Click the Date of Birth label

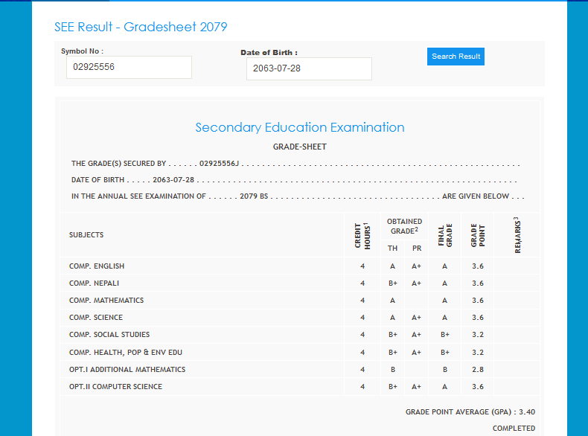[x=269, y=53]
